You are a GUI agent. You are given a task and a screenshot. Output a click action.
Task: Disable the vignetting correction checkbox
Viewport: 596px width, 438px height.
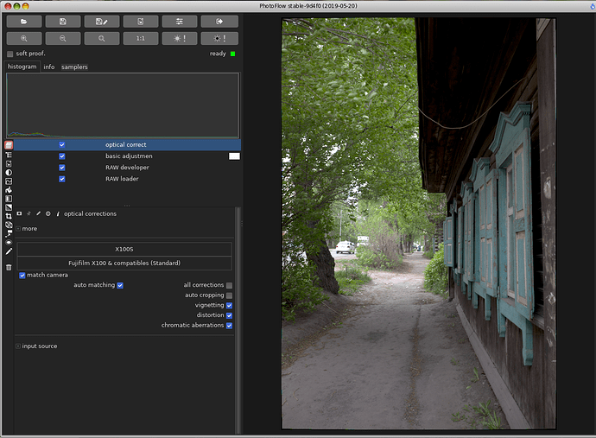pyautogui.click(x=229, y=305)
